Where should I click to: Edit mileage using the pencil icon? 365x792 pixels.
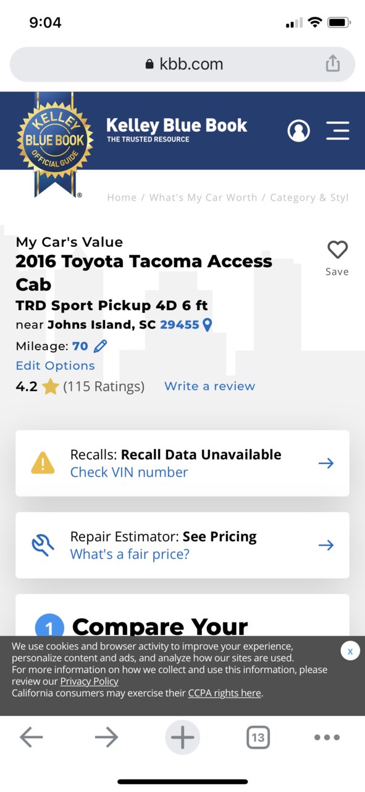tap(100, 346)
